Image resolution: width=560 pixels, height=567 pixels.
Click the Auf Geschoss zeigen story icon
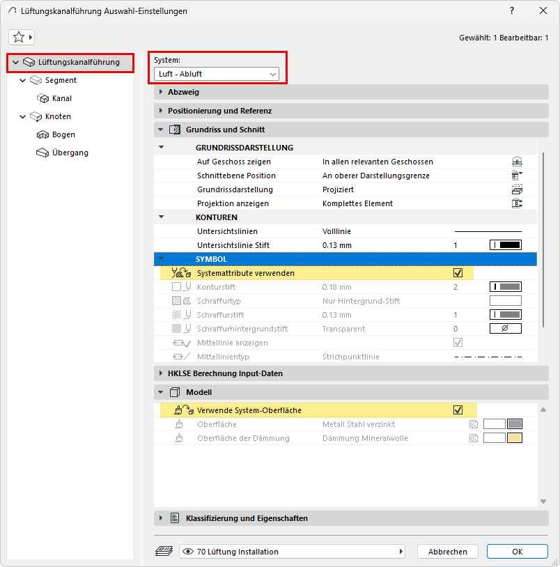pyautogui.click(x=517, y=162)
